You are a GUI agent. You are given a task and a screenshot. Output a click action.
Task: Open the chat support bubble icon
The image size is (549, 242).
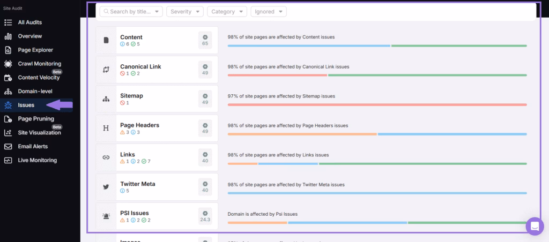click(x=534, y=226)
